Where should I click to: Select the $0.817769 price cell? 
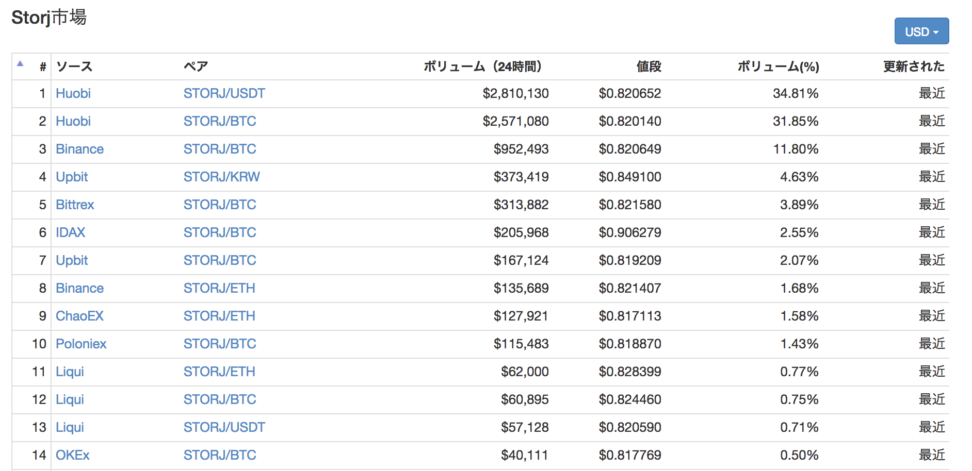630,455
